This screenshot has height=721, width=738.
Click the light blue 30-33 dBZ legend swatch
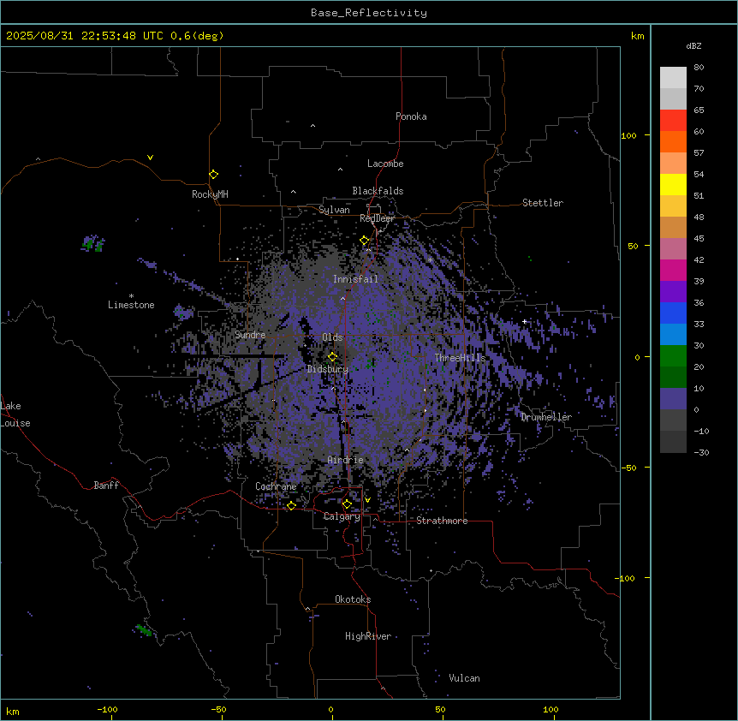point(673,334)
